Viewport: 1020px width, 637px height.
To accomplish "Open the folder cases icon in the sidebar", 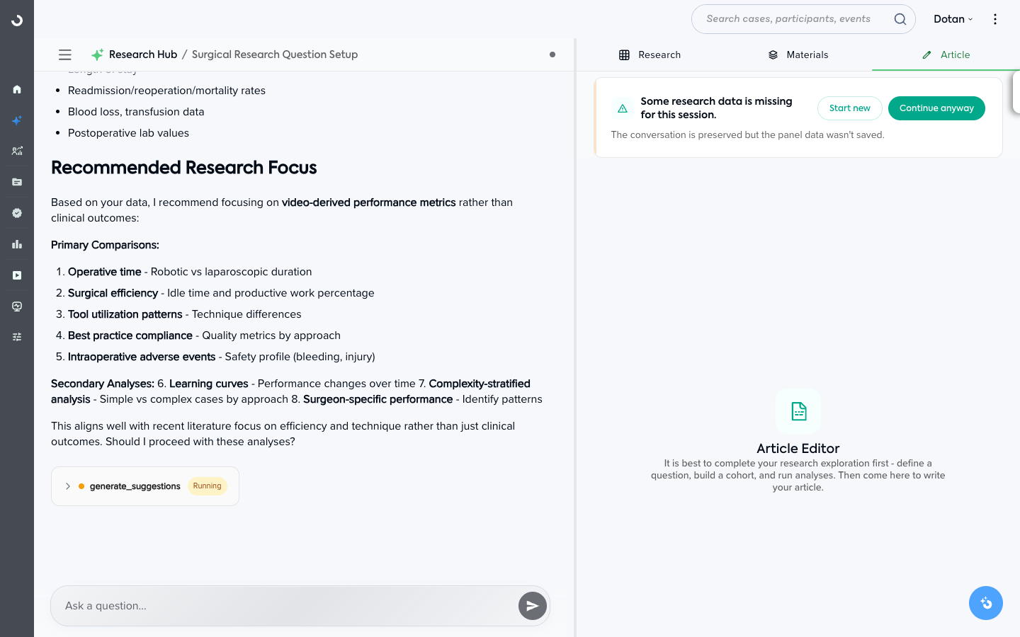I will 17,182.
